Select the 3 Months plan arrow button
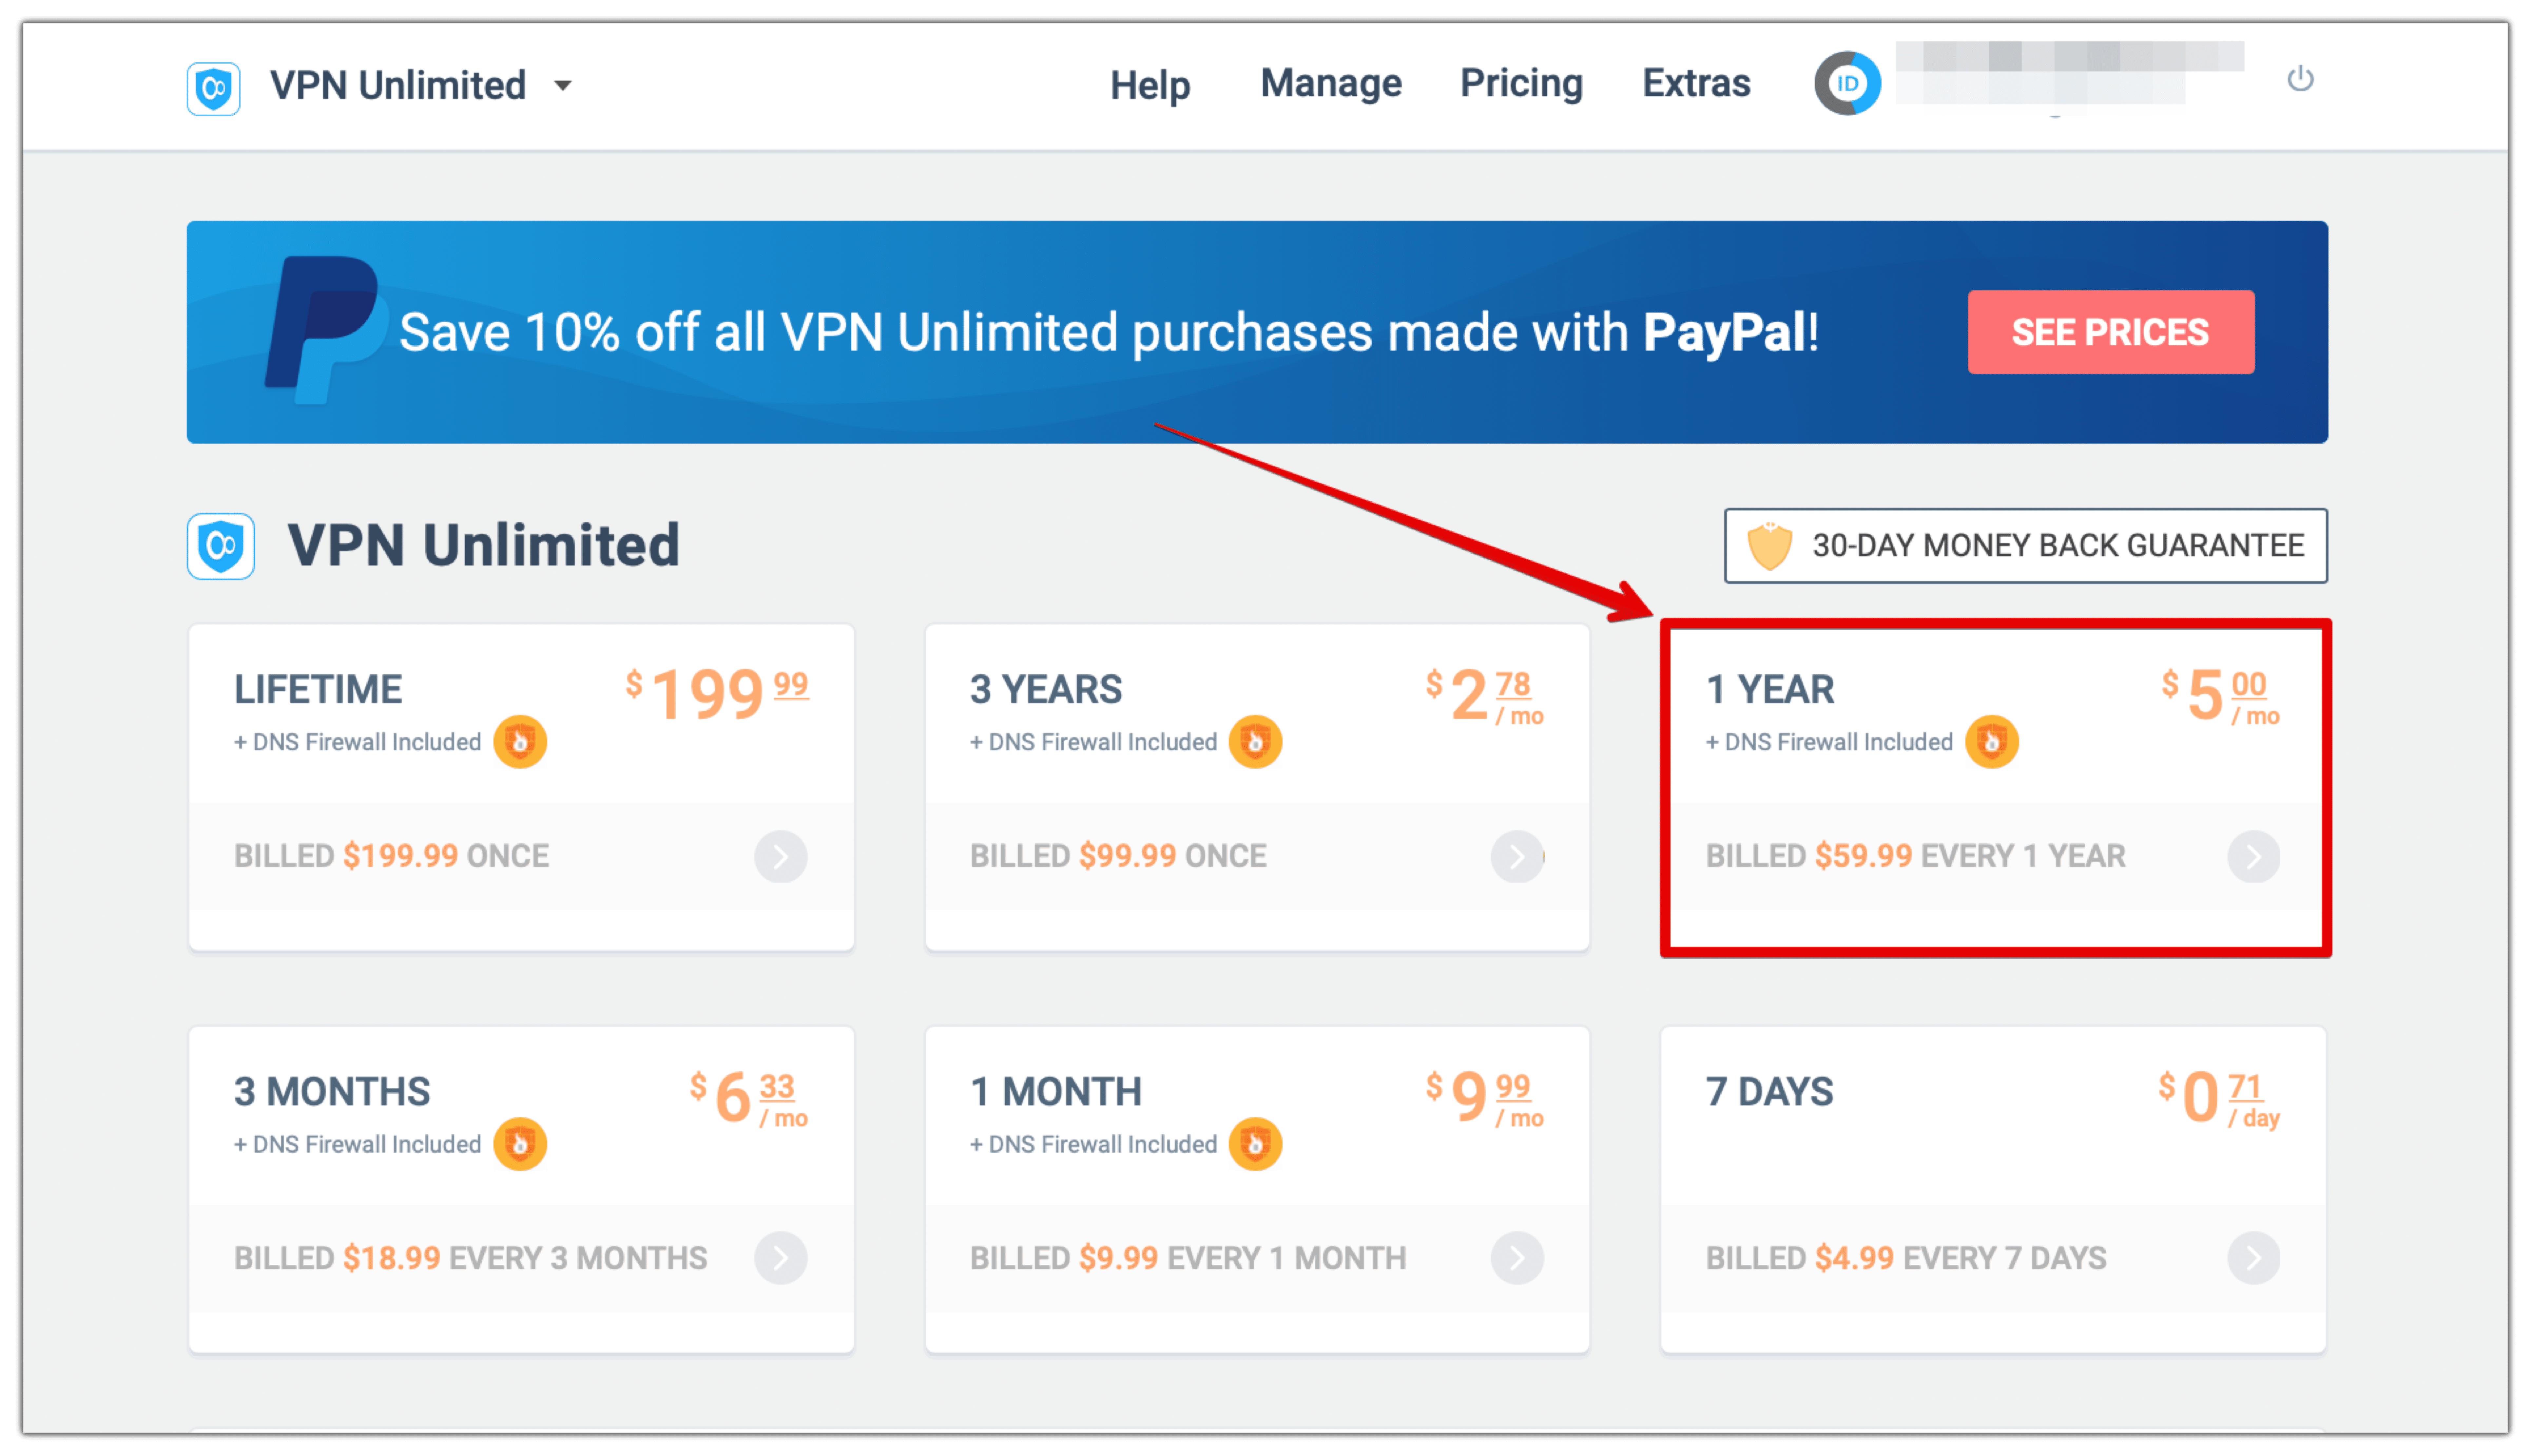Image resolution: width=2531 pixels, height=1456 pixels. (x=780, y=1258)
